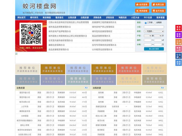Open rental listing 蛟河大街
Screen dimensions: 182x136
[101, 120]
